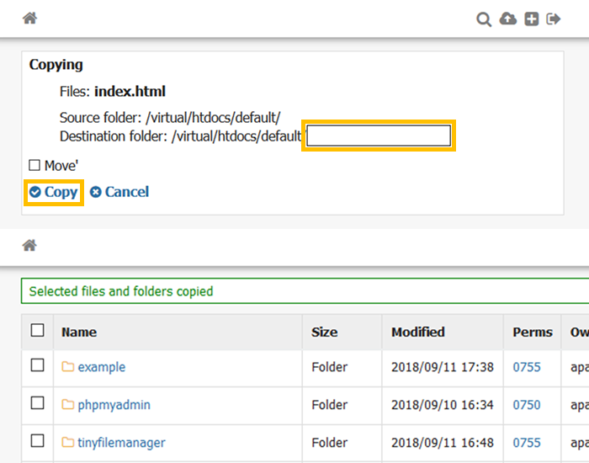Click the example folder icon
The height and width of the screenshot is (463, 589).
pyautogui.click(x=68, y=367)
